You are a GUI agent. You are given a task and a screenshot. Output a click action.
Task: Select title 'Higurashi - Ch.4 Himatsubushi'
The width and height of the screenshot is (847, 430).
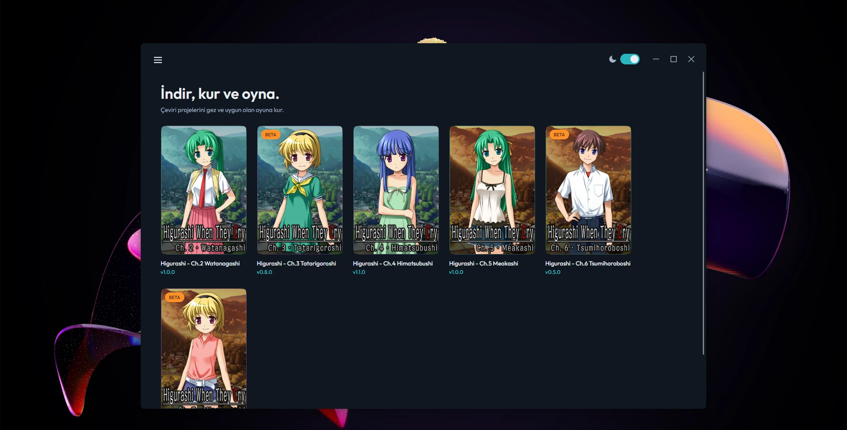click(x=393, y=263)
